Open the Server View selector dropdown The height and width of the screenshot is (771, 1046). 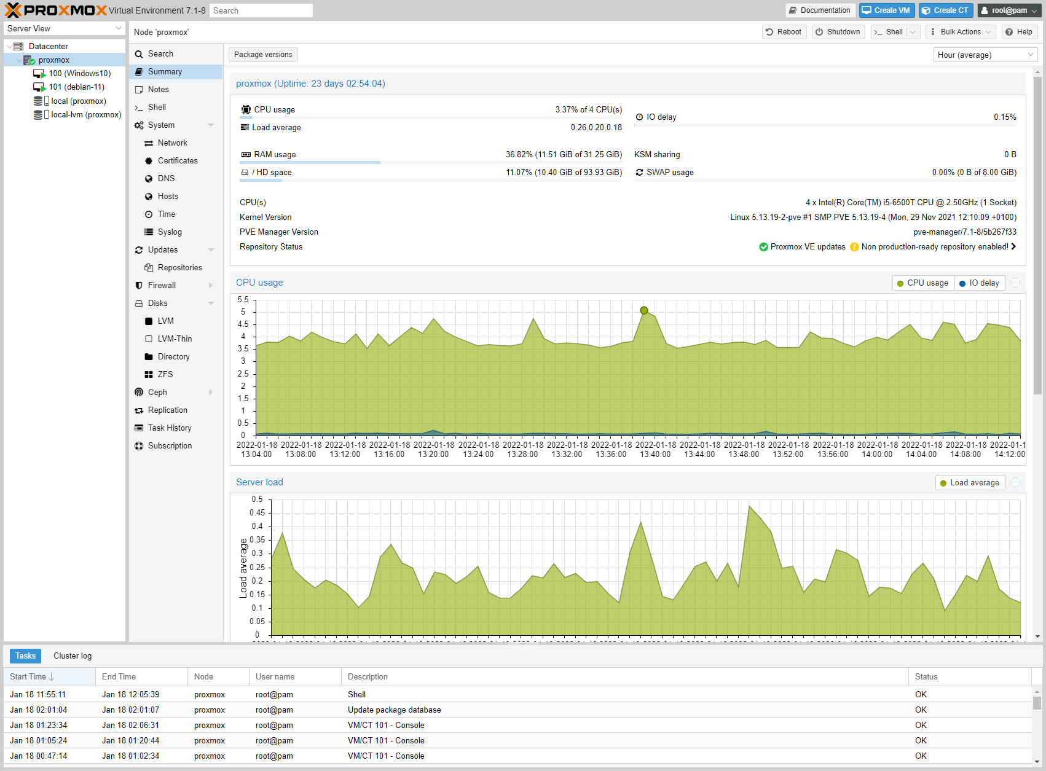[x=65, y=29]
